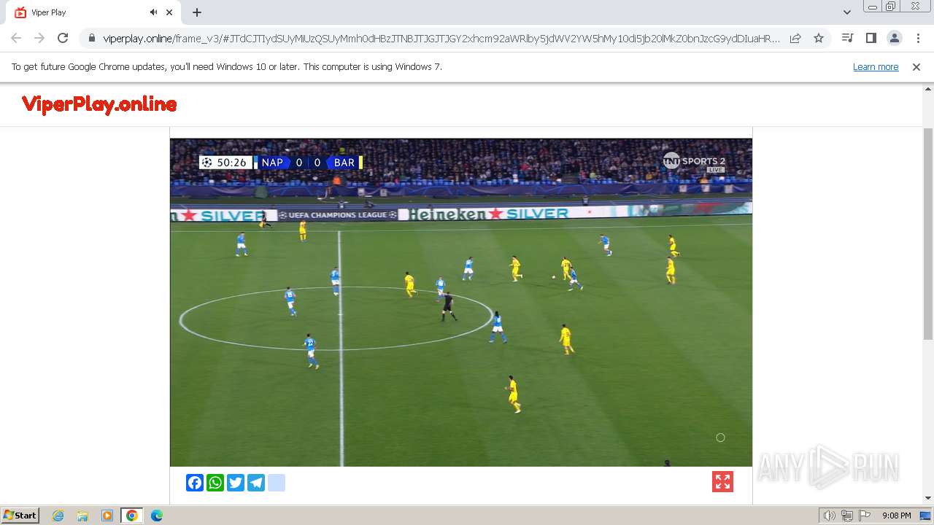Open the light blue share-more button
The height and width of the screenshot is (525, 934).
tap(277, 483)
